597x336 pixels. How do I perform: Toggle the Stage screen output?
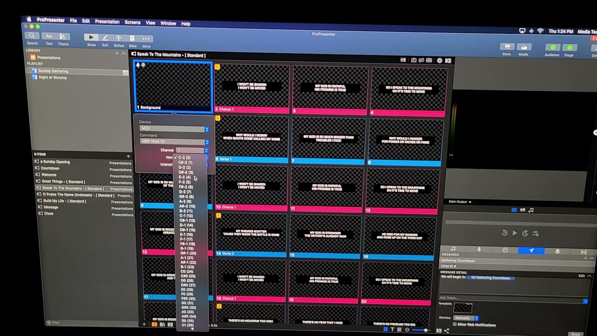click(569, 48)
